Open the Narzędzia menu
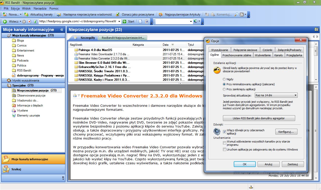The height and width of the screenshot is (190, 321). [40, 8]
